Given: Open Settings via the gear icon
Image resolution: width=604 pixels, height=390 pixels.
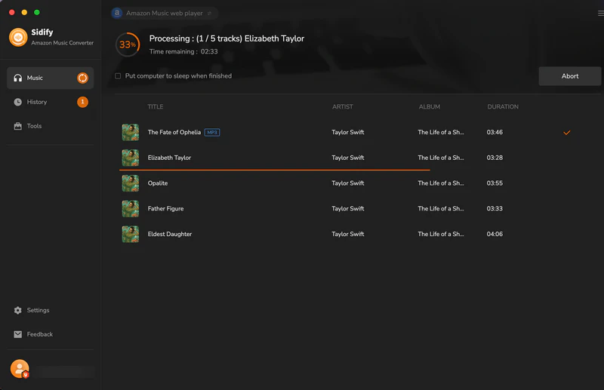Looking at the screenshot, I should [x=17, y=310].
